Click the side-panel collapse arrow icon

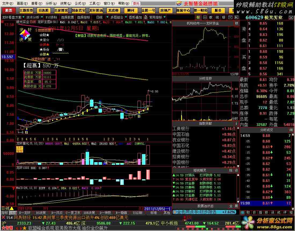pyautogui.click(x=236, y=17)
